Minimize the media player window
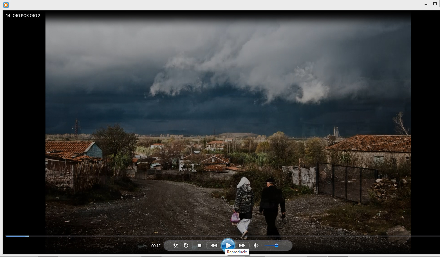Screen dimensions: 440x257 426,4
